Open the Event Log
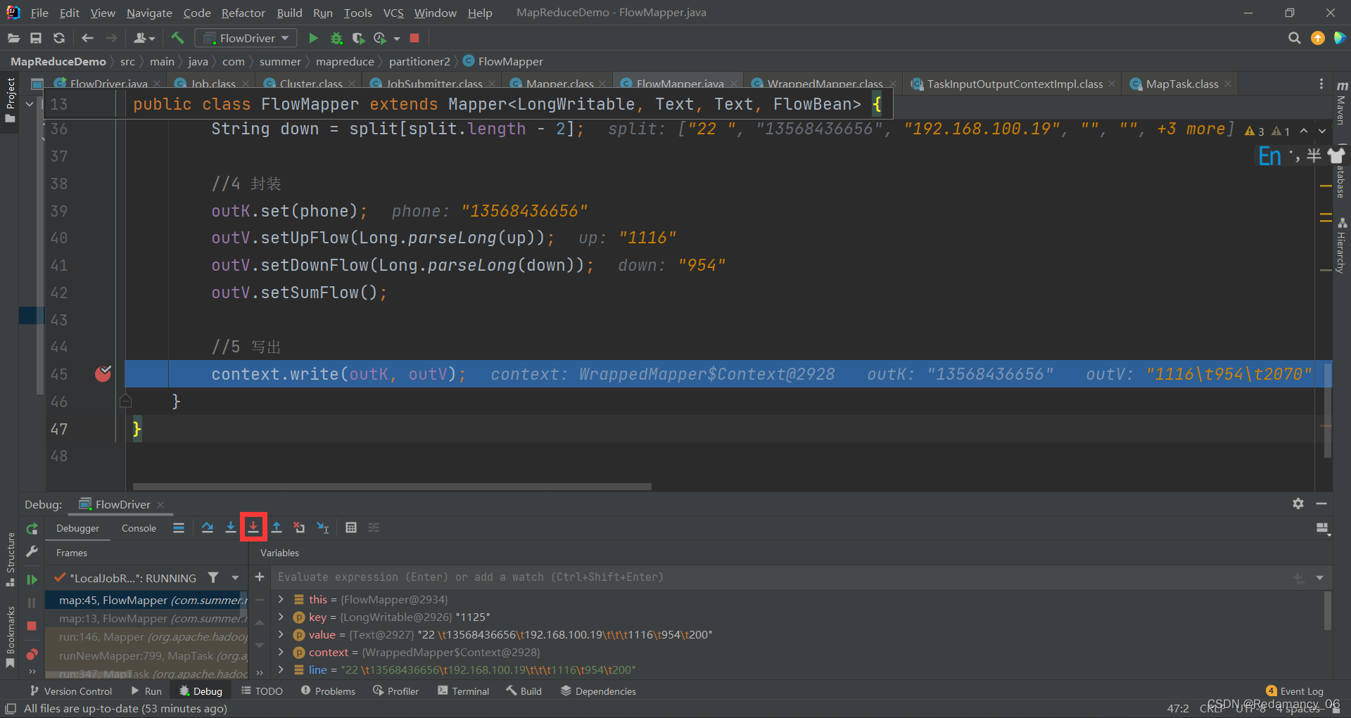Viewport: 1351px width, 718px height. [x=1295, y=691]
